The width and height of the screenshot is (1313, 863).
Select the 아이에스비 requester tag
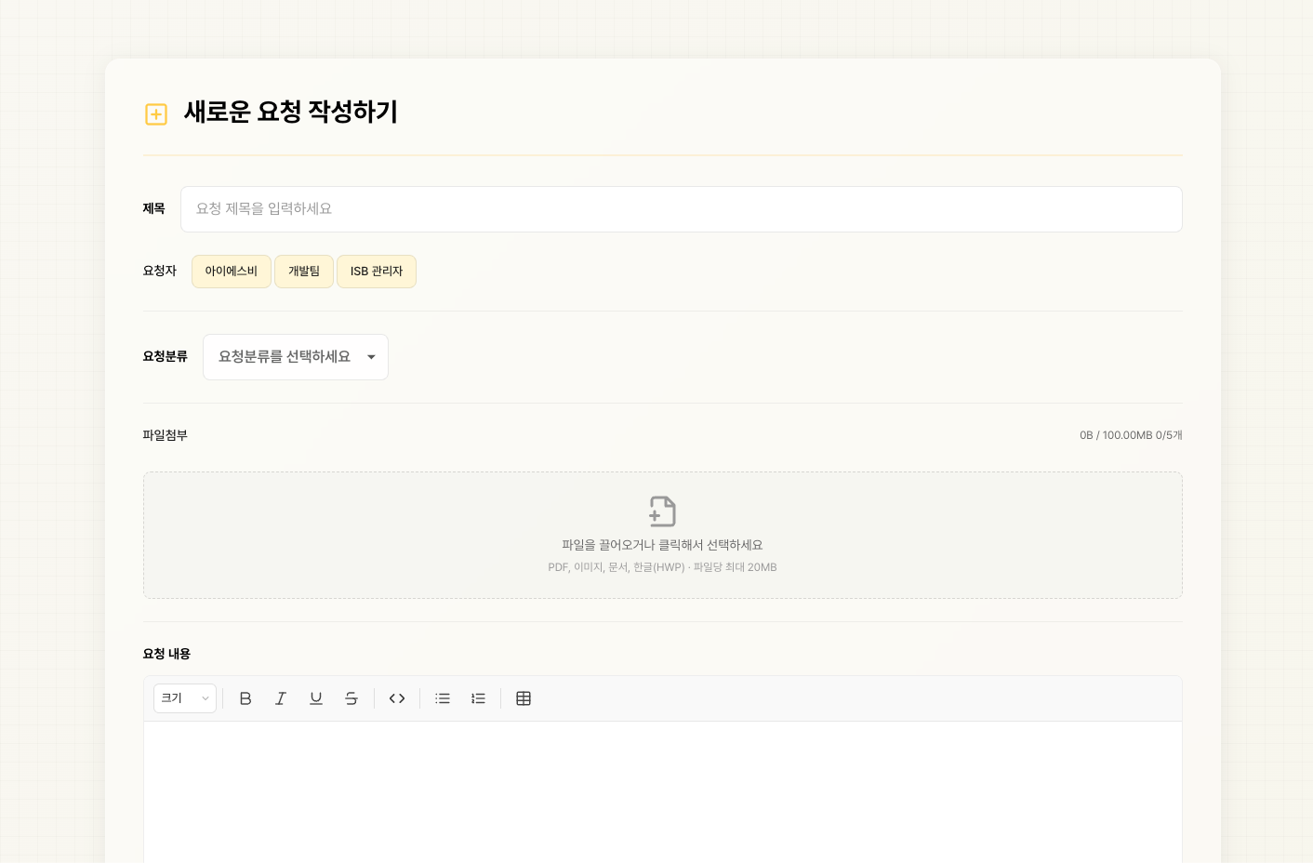[232, 272]
